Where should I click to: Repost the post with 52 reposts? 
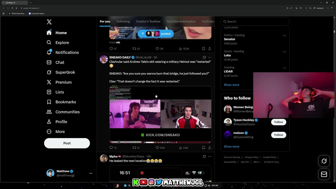tap(136, 49)
